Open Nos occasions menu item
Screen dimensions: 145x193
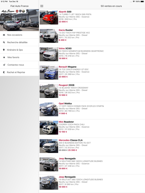19,35
